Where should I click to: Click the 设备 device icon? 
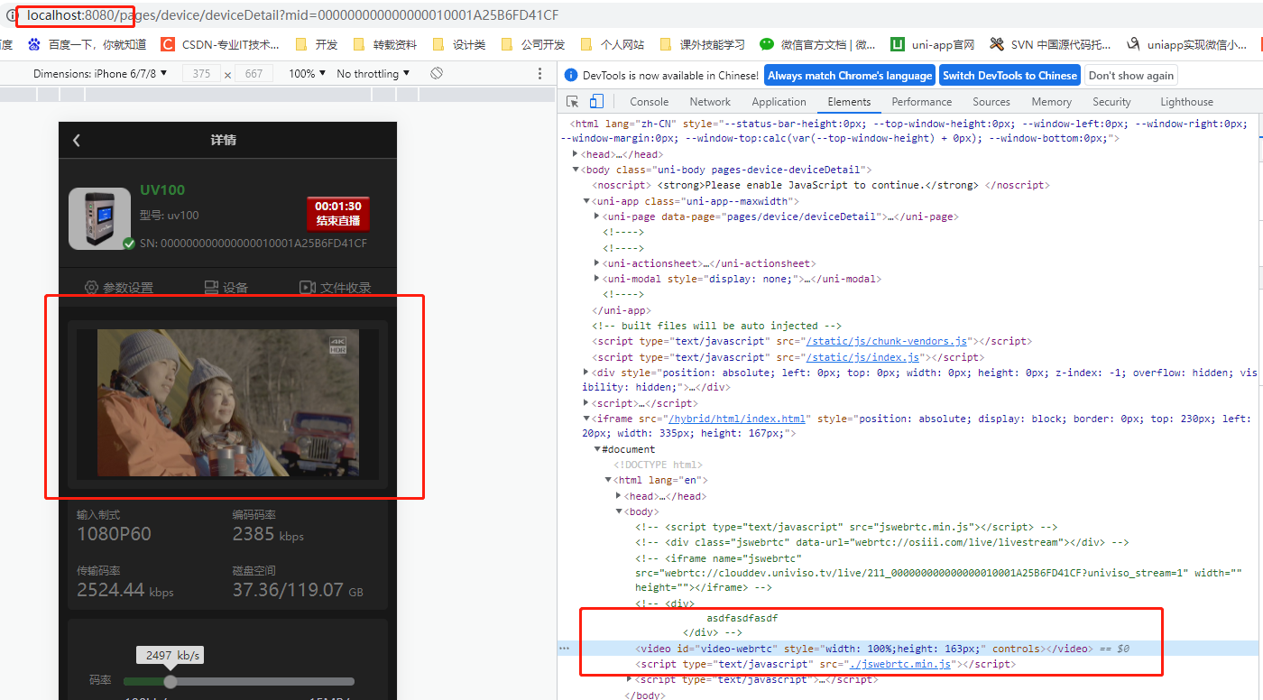[x=212, y=287]
